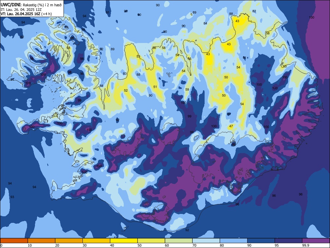Click the 50–60 pale yellow legend swatch
Image resolution: width=330 pixels, height=248 pixels.
point(151,241)
